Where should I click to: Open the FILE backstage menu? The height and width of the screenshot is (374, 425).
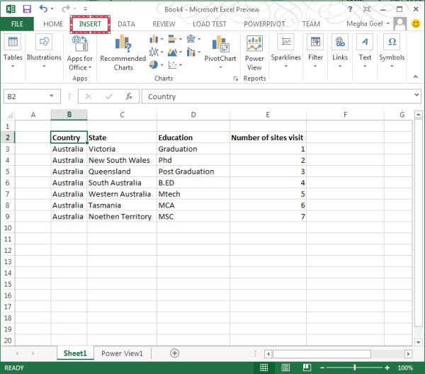(x=17, y=23)
